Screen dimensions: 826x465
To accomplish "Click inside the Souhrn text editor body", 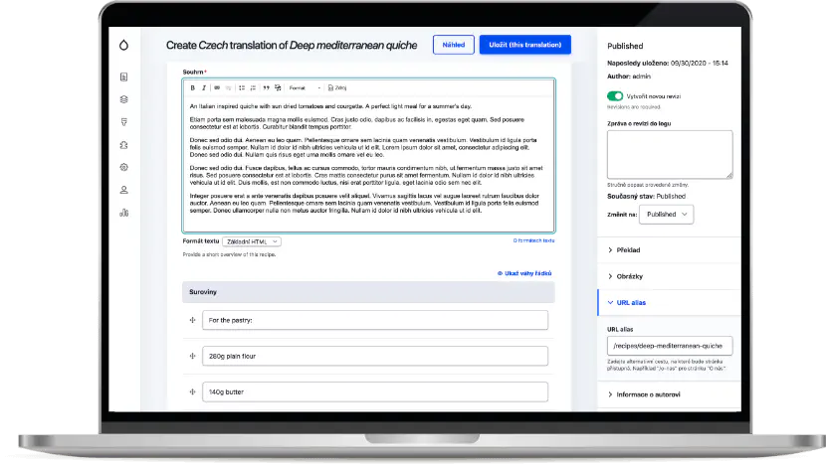I will [x=369, y=163].
